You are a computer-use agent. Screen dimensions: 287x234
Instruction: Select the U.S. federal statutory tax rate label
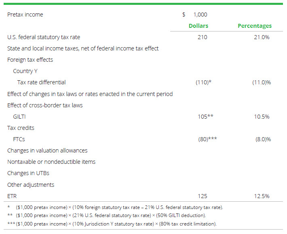click(x=44, y=37)
